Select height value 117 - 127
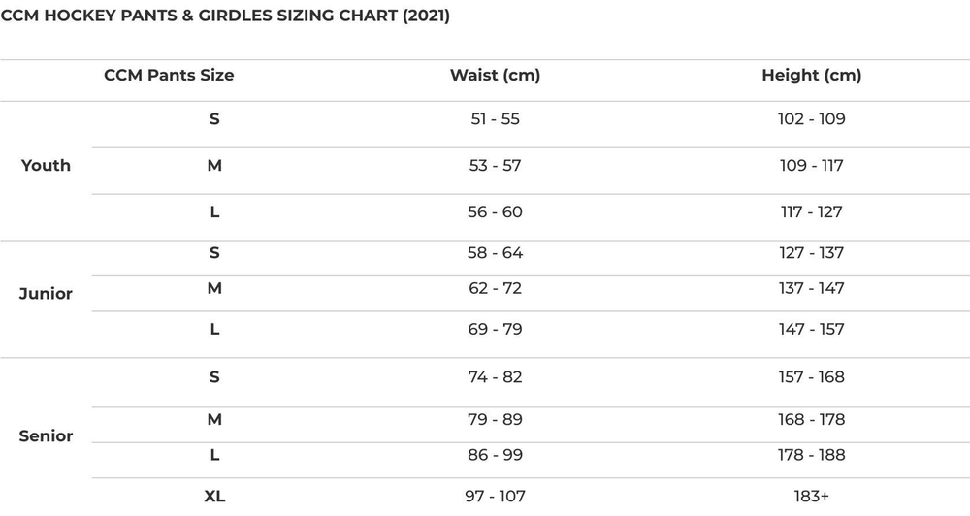This screenshot has width=970, height=516. 811,211
